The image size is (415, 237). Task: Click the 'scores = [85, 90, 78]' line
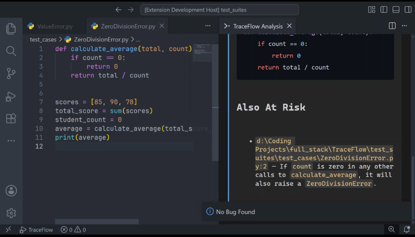(x=96, y=102)
